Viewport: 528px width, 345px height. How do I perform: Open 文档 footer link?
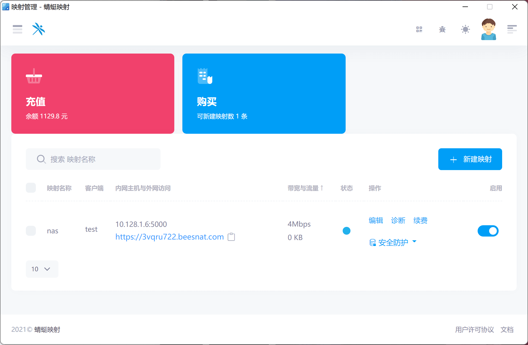[507, 330]
